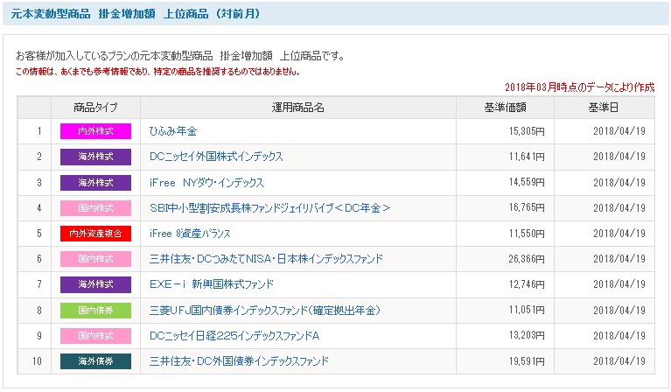Click price value 15,305円
This screenshot has height=392, width=671.
point(527,131)
